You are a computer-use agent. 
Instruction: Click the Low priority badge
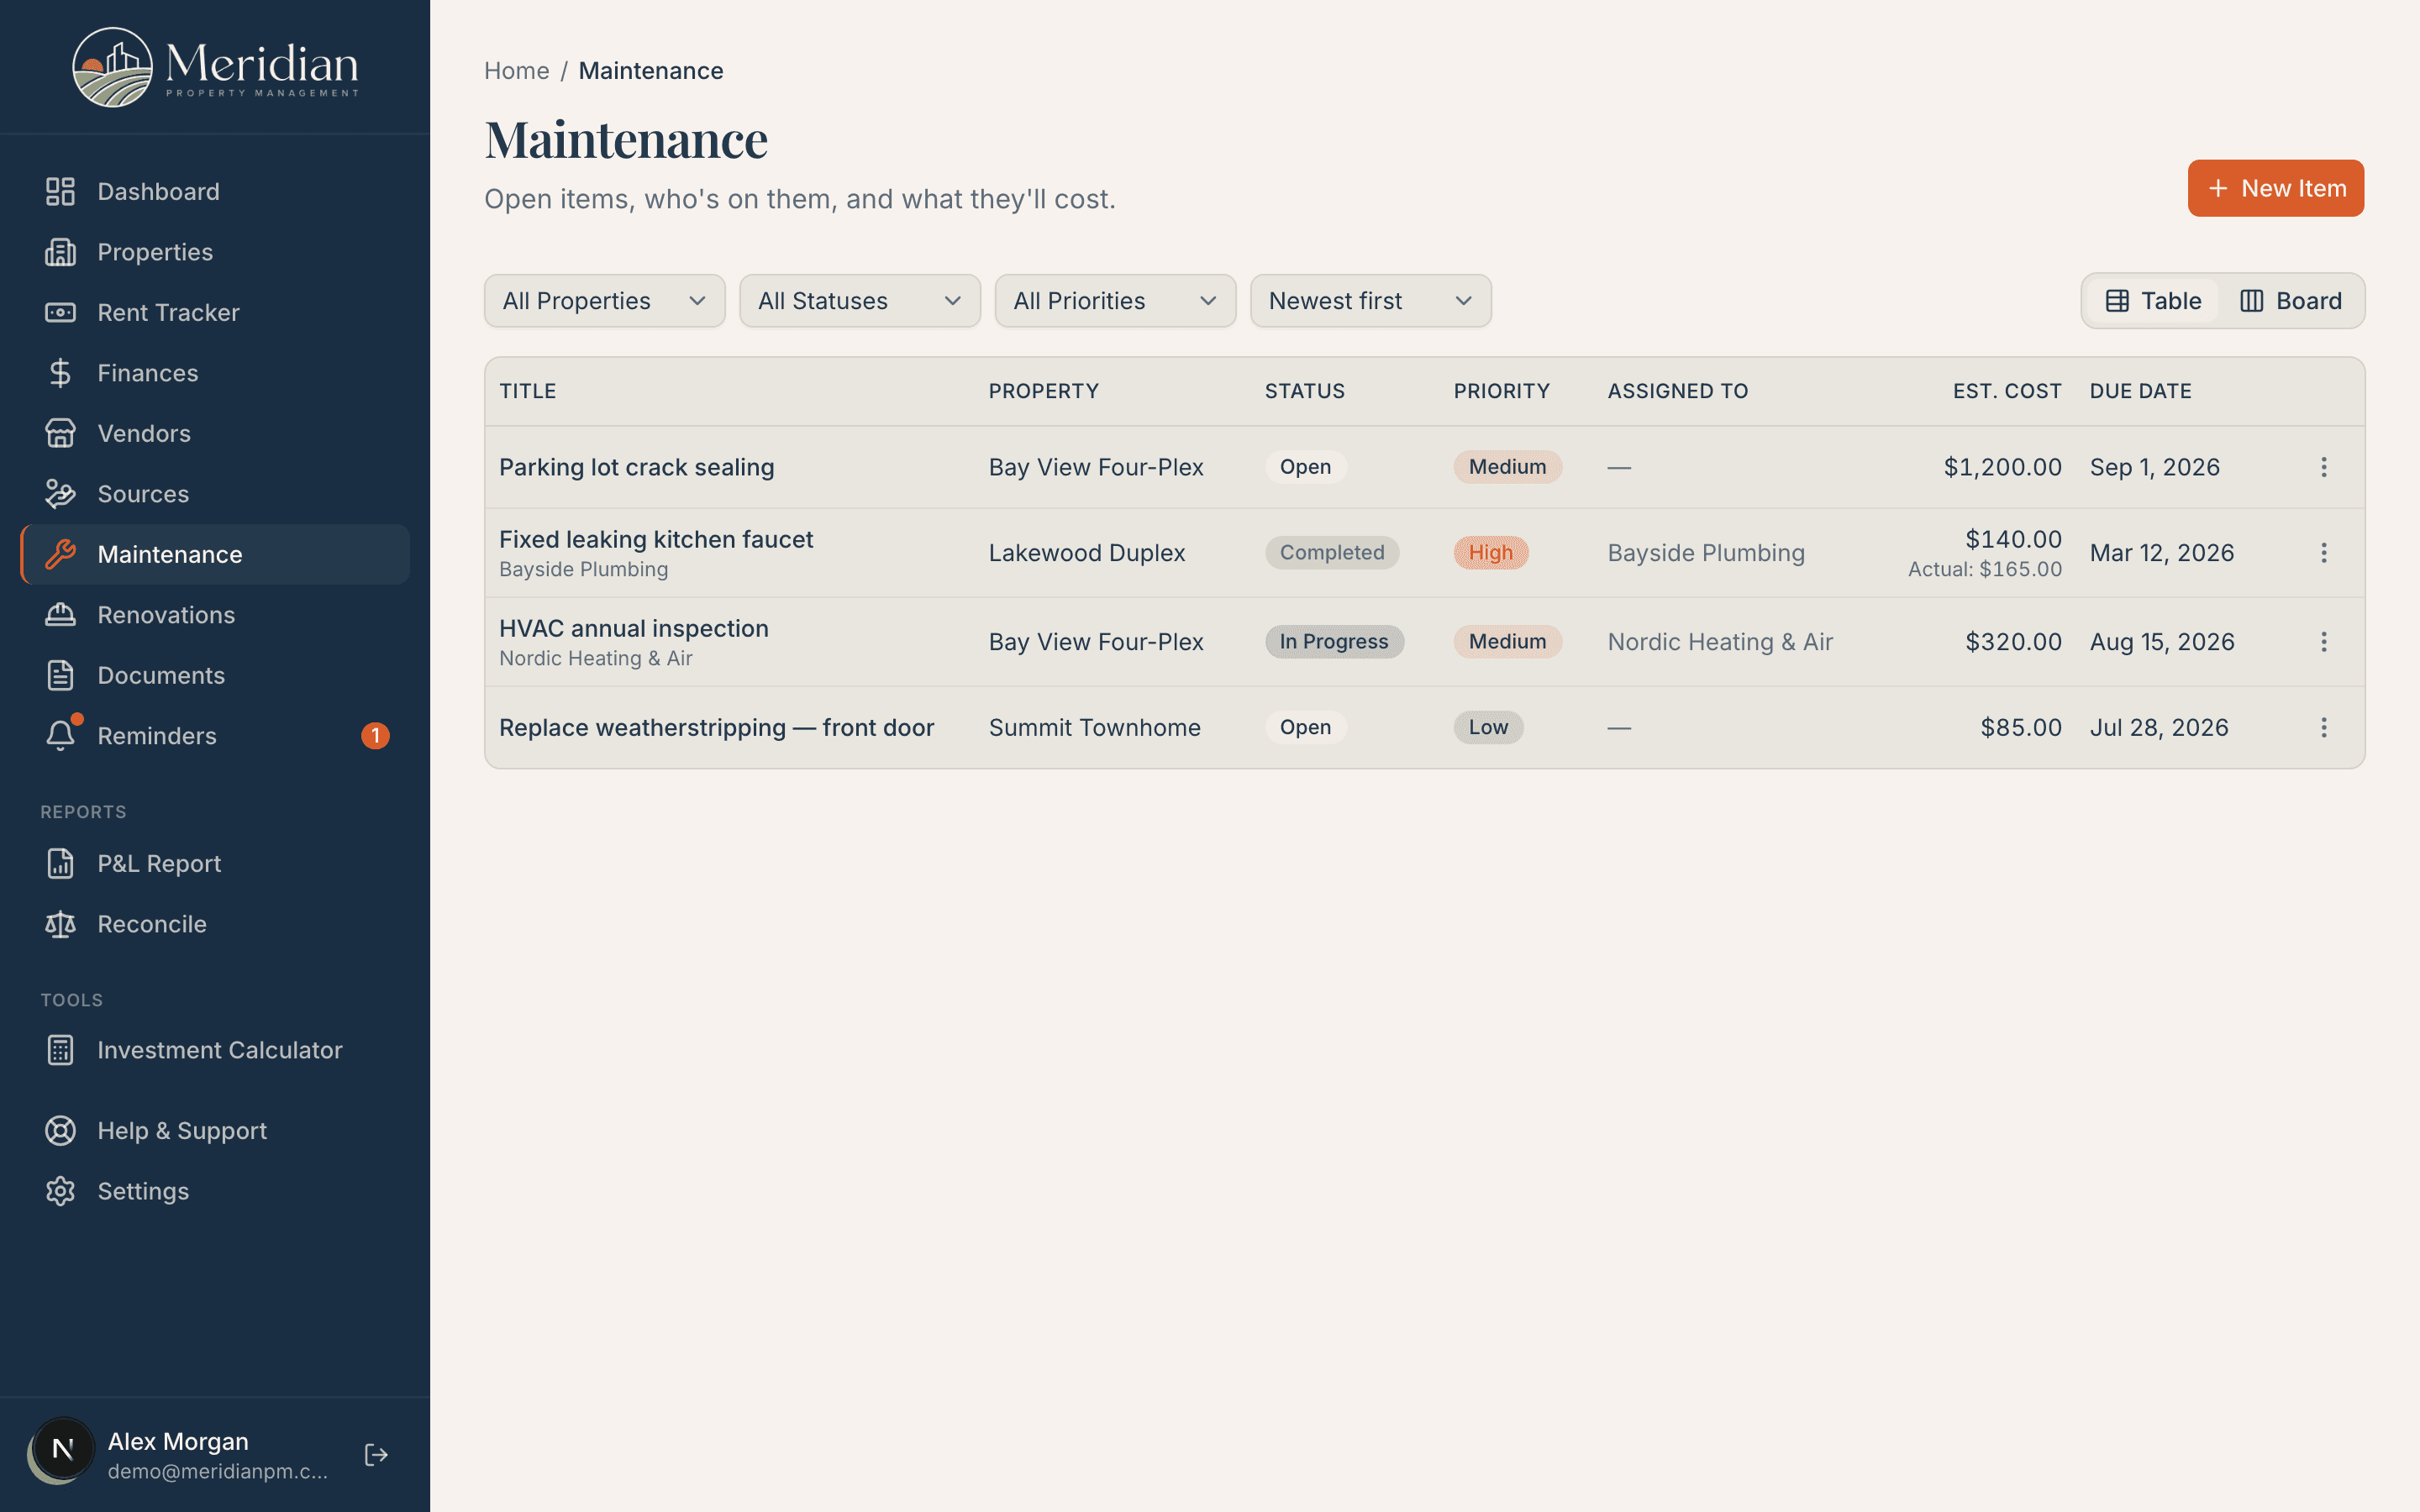[1488, 727]
